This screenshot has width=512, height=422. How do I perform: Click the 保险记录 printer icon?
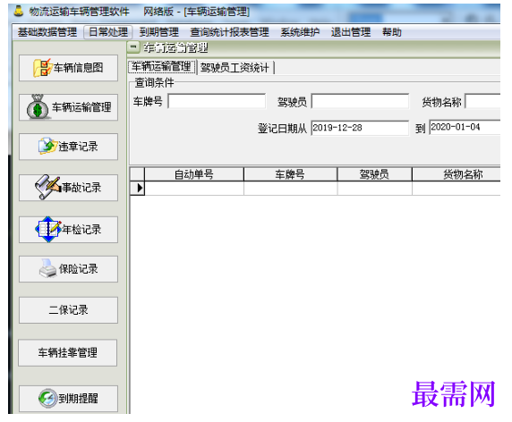click(x=47, y=268)
